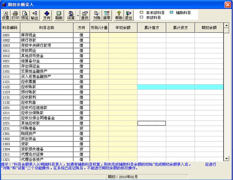Click the 应收代位追偿款 account name
This screenshot has height=180, width=233.
point(34,108)
